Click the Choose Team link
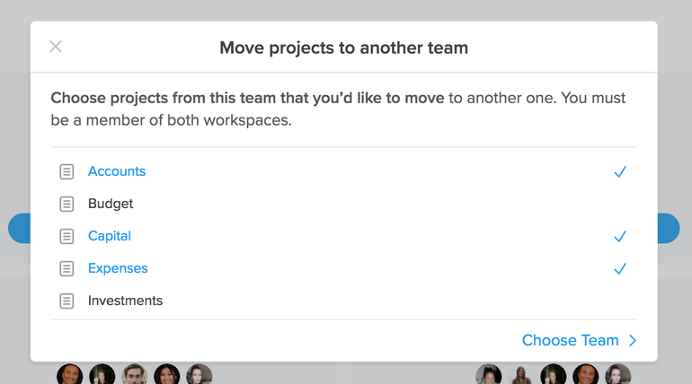The width and height of the screenshot is (692, 384). point(570,340)
